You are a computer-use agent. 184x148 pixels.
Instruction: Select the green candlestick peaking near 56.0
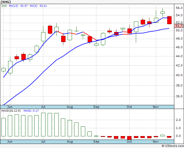coord(163,12)
